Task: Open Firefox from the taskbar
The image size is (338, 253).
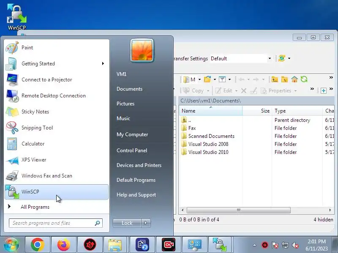Action: tap(64, 245)
